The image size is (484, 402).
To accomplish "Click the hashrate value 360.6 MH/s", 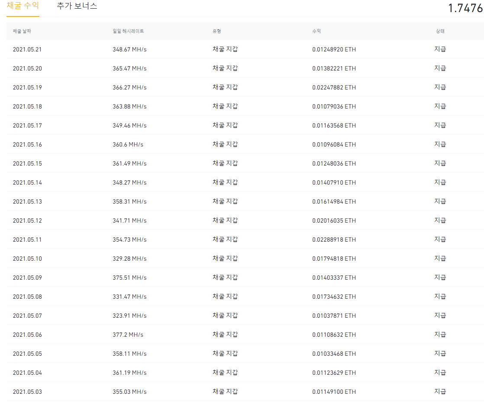I will [128, 144].
